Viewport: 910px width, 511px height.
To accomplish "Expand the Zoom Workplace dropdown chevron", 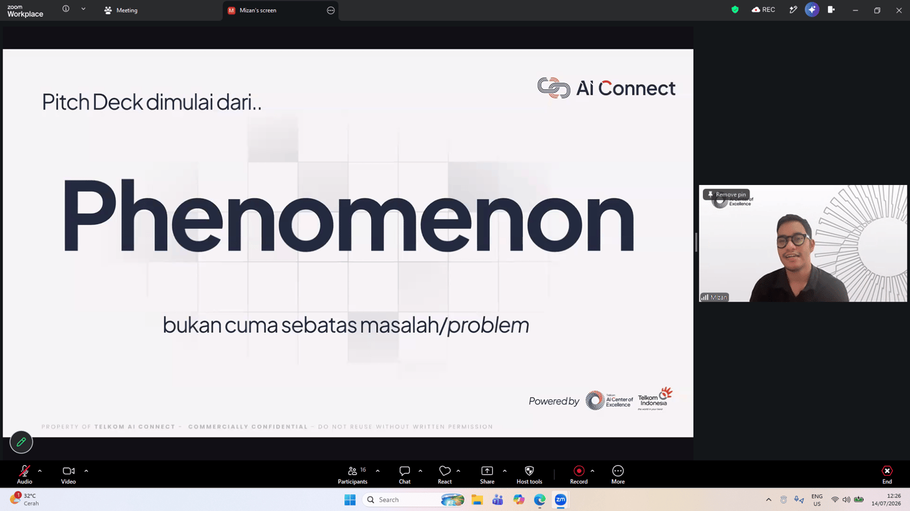I will pyautogui.click(x=83, y=9).
